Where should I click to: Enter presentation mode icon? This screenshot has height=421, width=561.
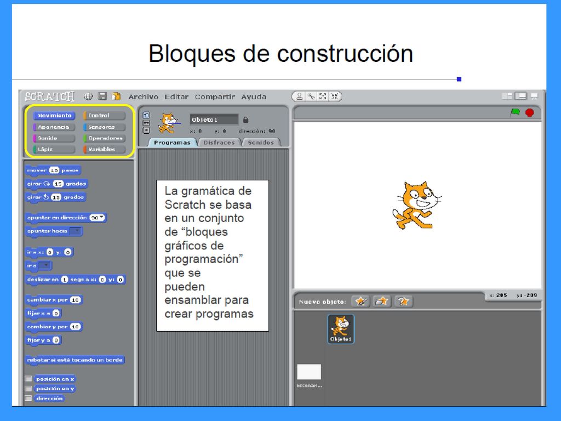point(534,96)
